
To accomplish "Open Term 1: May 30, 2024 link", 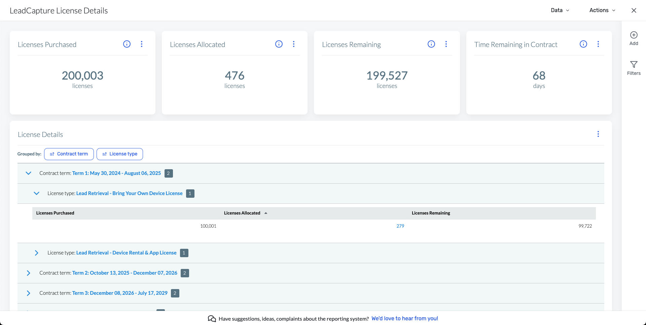I will coord(116,173).
